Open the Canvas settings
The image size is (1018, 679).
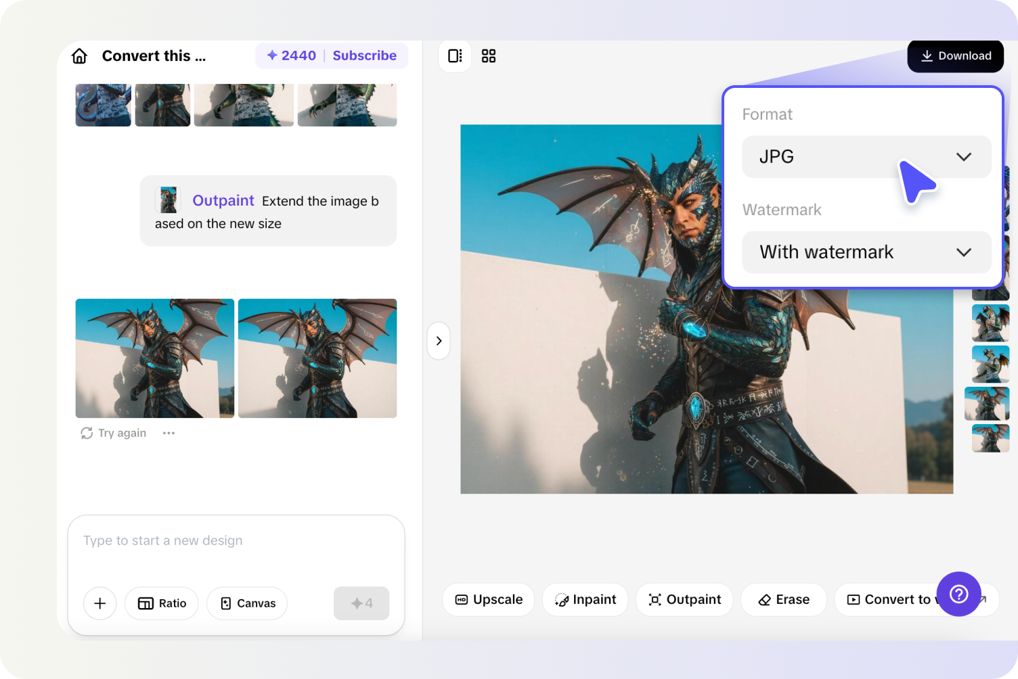pos(246,603)
